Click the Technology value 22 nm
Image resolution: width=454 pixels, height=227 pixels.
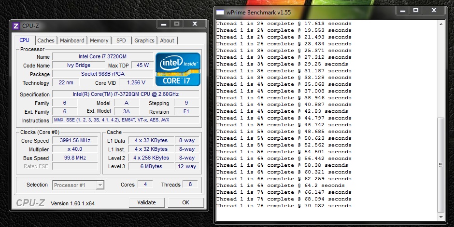tap(66, 82)
